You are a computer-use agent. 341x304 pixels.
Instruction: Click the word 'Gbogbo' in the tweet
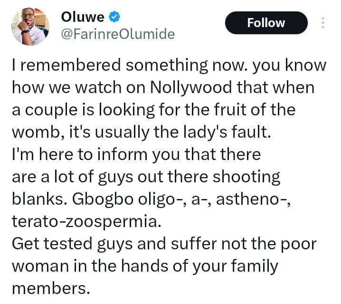103,199
